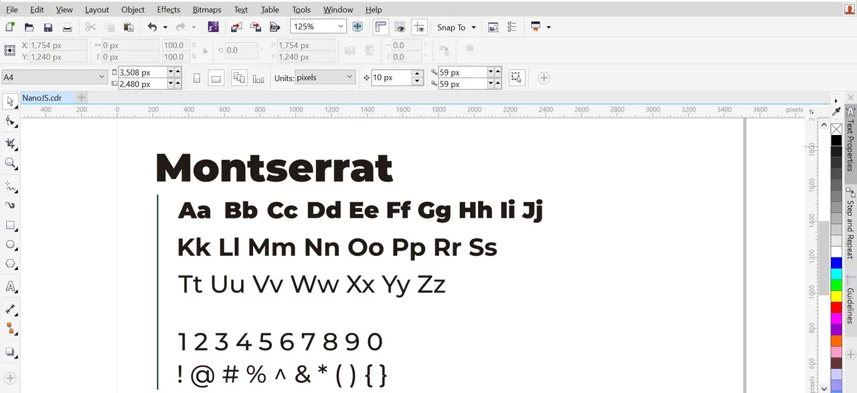
Task: Select the Pick tool in toolbox
Action: [11, 102]
